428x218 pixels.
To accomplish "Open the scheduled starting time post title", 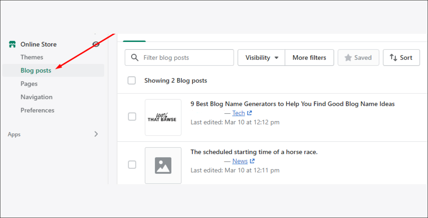I will (254, 152).
